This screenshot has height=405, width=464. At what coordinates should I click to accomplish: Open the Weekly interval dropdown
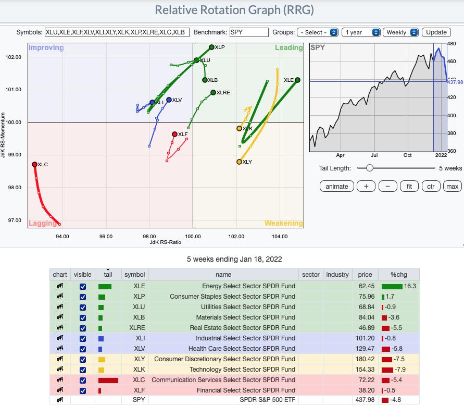(400, 32)
